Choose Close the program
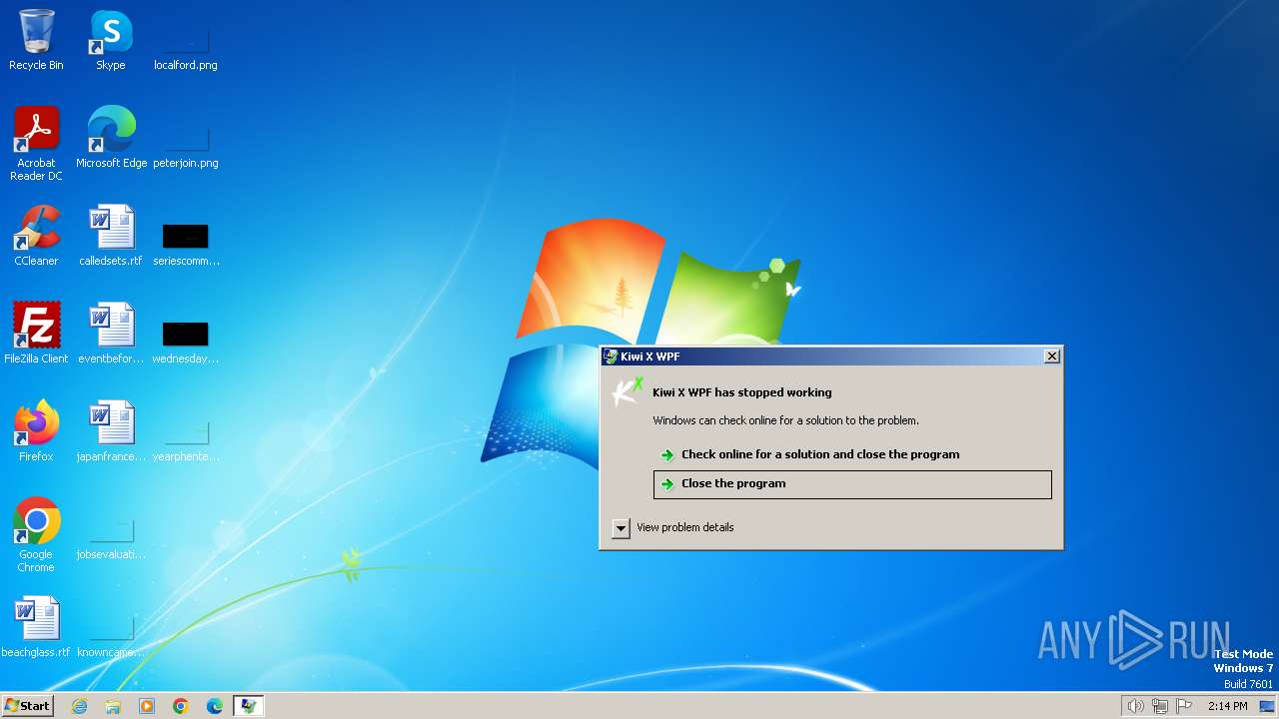This screenshot has width=1279, height=719. [852, 483]
